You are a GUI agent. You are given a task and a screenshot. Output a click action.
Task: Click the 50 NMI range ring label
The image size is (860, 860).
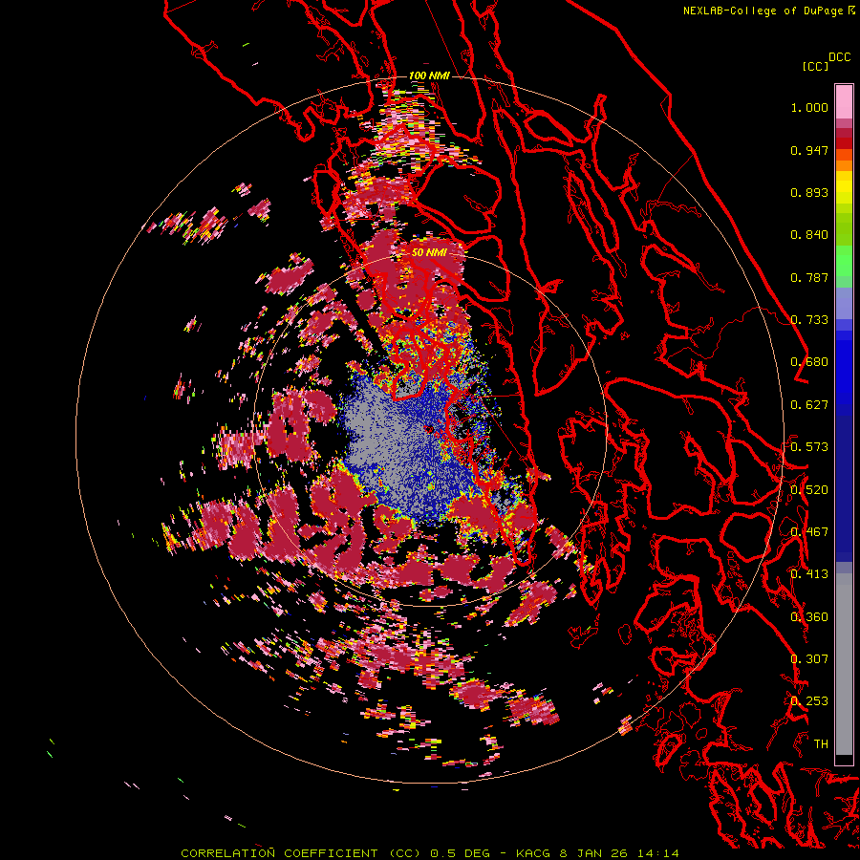tap(429, 252)
